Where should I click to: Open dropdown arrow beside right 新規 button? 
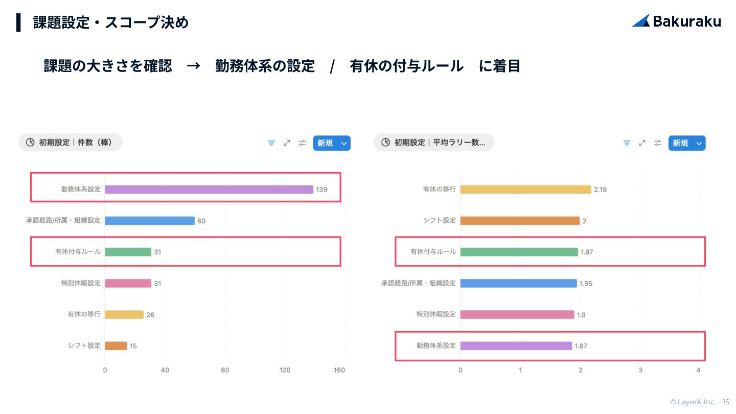coord(700,143)
